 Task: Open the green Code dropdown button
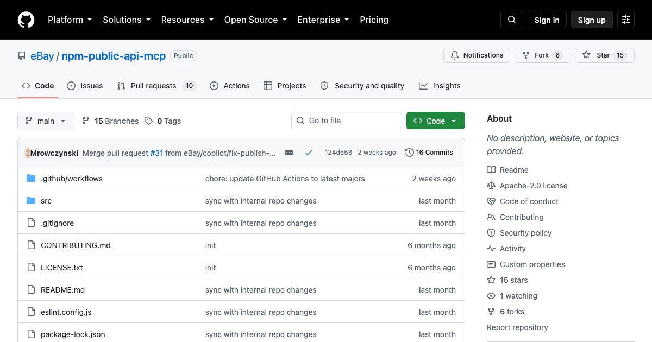click(436, 121)
